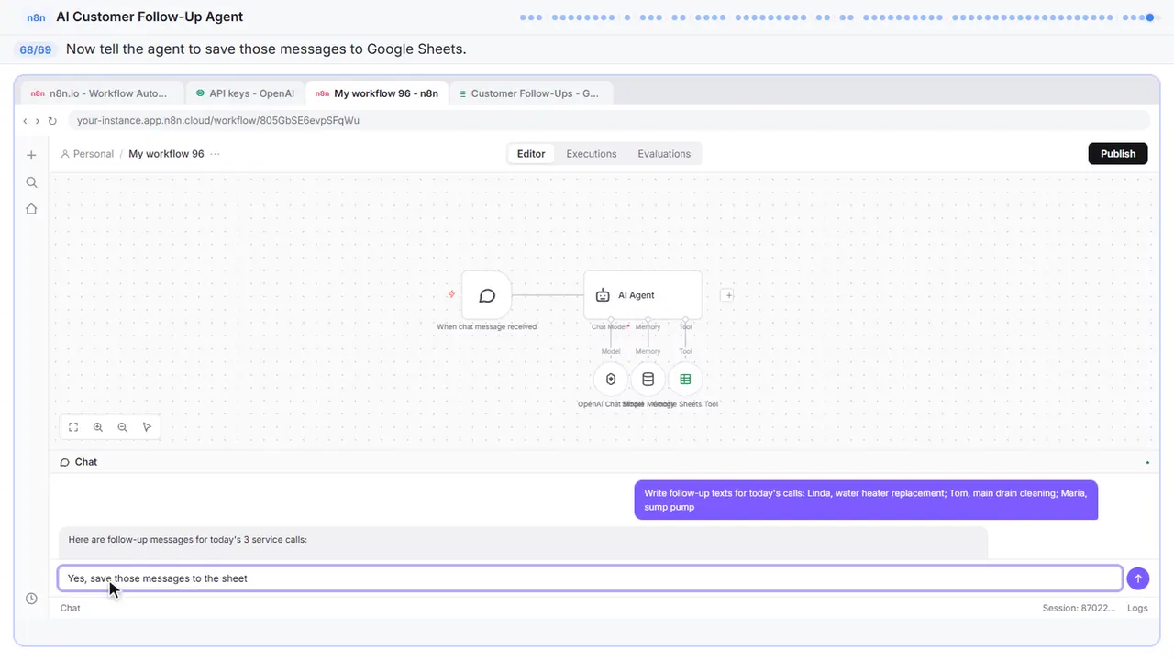Open the clock history icon in sidebar

31,599
